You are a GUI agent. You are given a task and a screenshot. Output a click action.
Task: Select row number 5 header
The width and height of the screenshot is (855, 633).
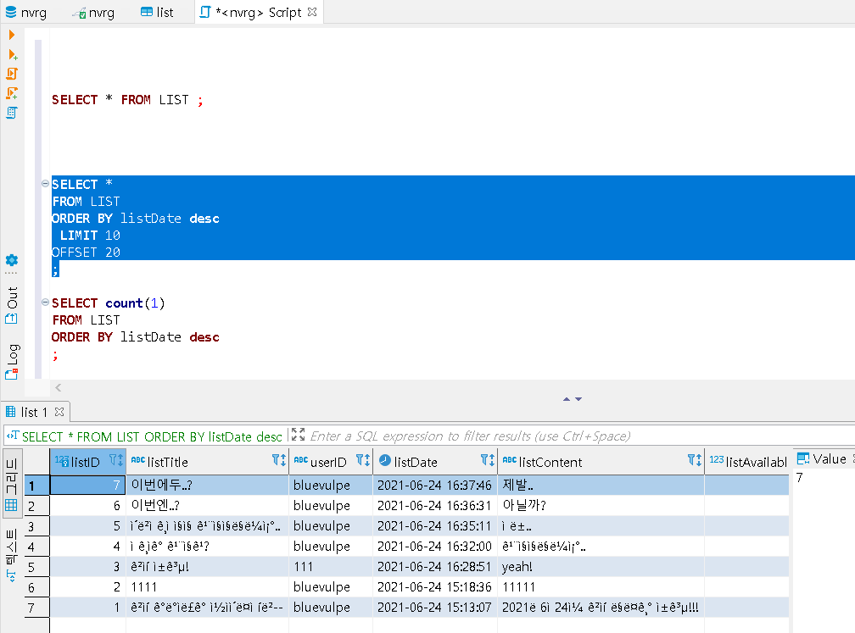pyautogui.click(x=36, y=567)
